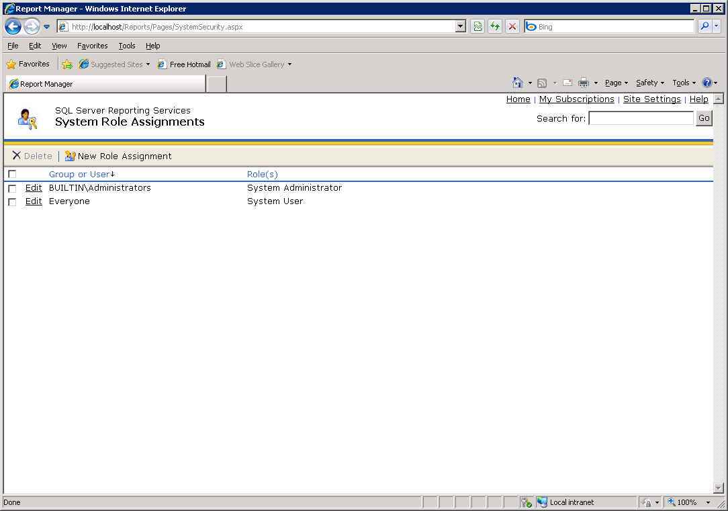The width and height of the screenshot is (728, 511).
Task: Click the Go search button
Action: pyautogui.click(x=704, y=118)
